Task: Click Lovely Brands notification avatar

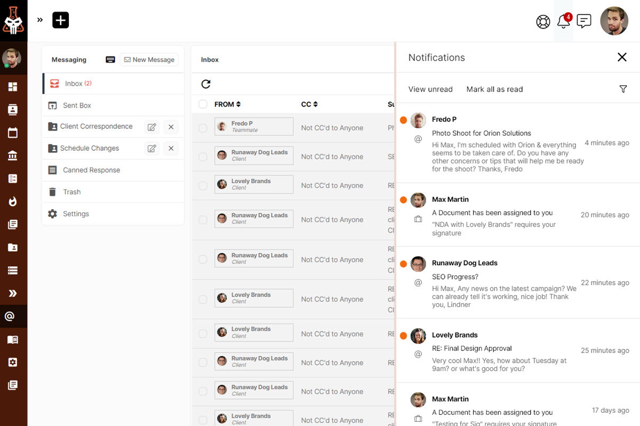Action: point(419,336)
